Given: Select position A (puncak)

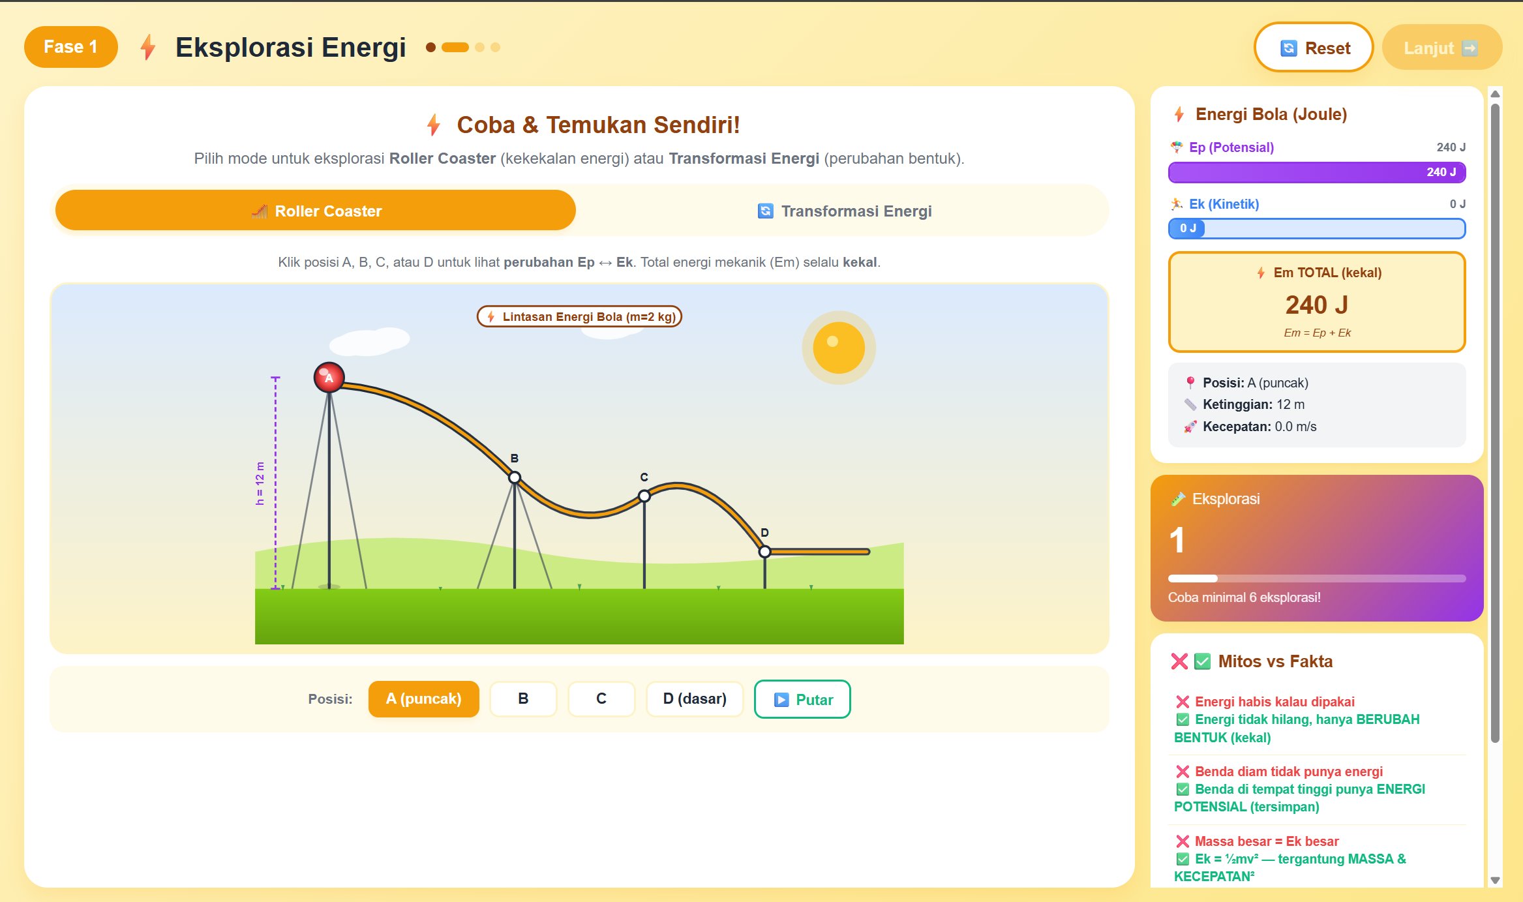Looking at the screenshot, I should 424,699.
